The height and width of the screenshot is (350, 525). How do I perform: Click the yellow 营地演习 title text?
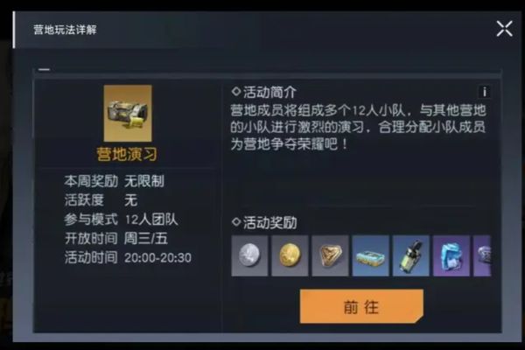127,154
